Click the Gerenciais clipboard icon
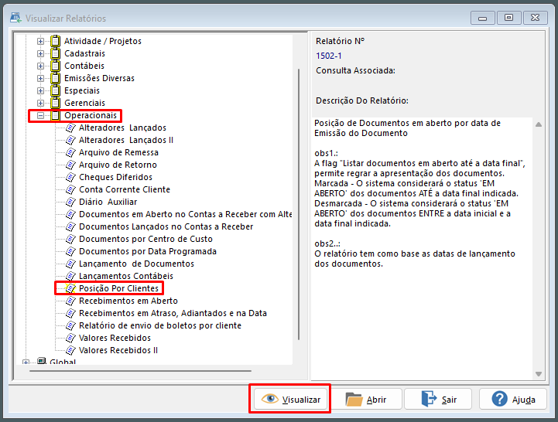Screen dimensions: 558x422 tap(55, 103)
